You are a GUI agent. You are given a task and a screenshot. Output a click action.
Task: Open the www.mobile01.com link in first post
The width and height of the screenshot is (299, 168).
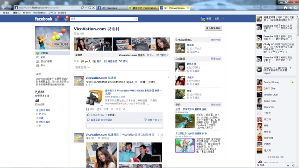coord(115,97)
